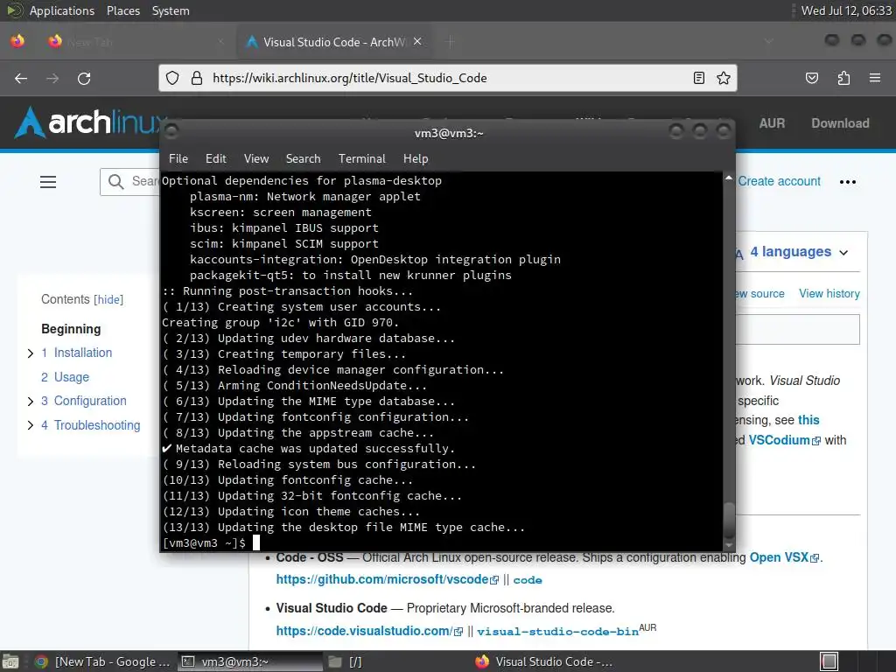Click the Firefox pinned tab icon

click(x=17, y=41)
